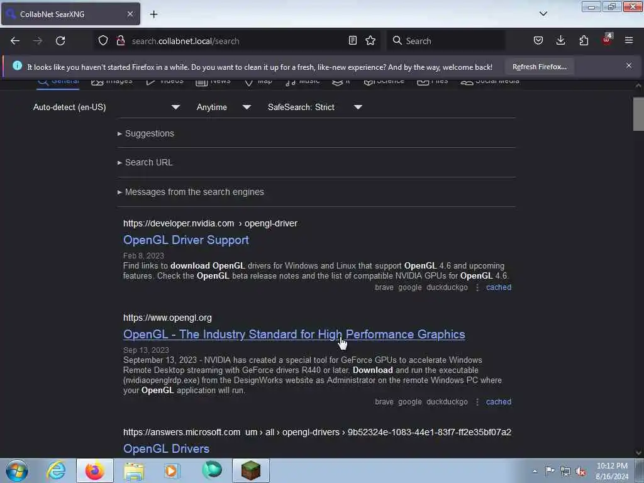The image size is (644, 483).
Task: Open the Action Center flag tray icon
Action: [x=550, y=470]
